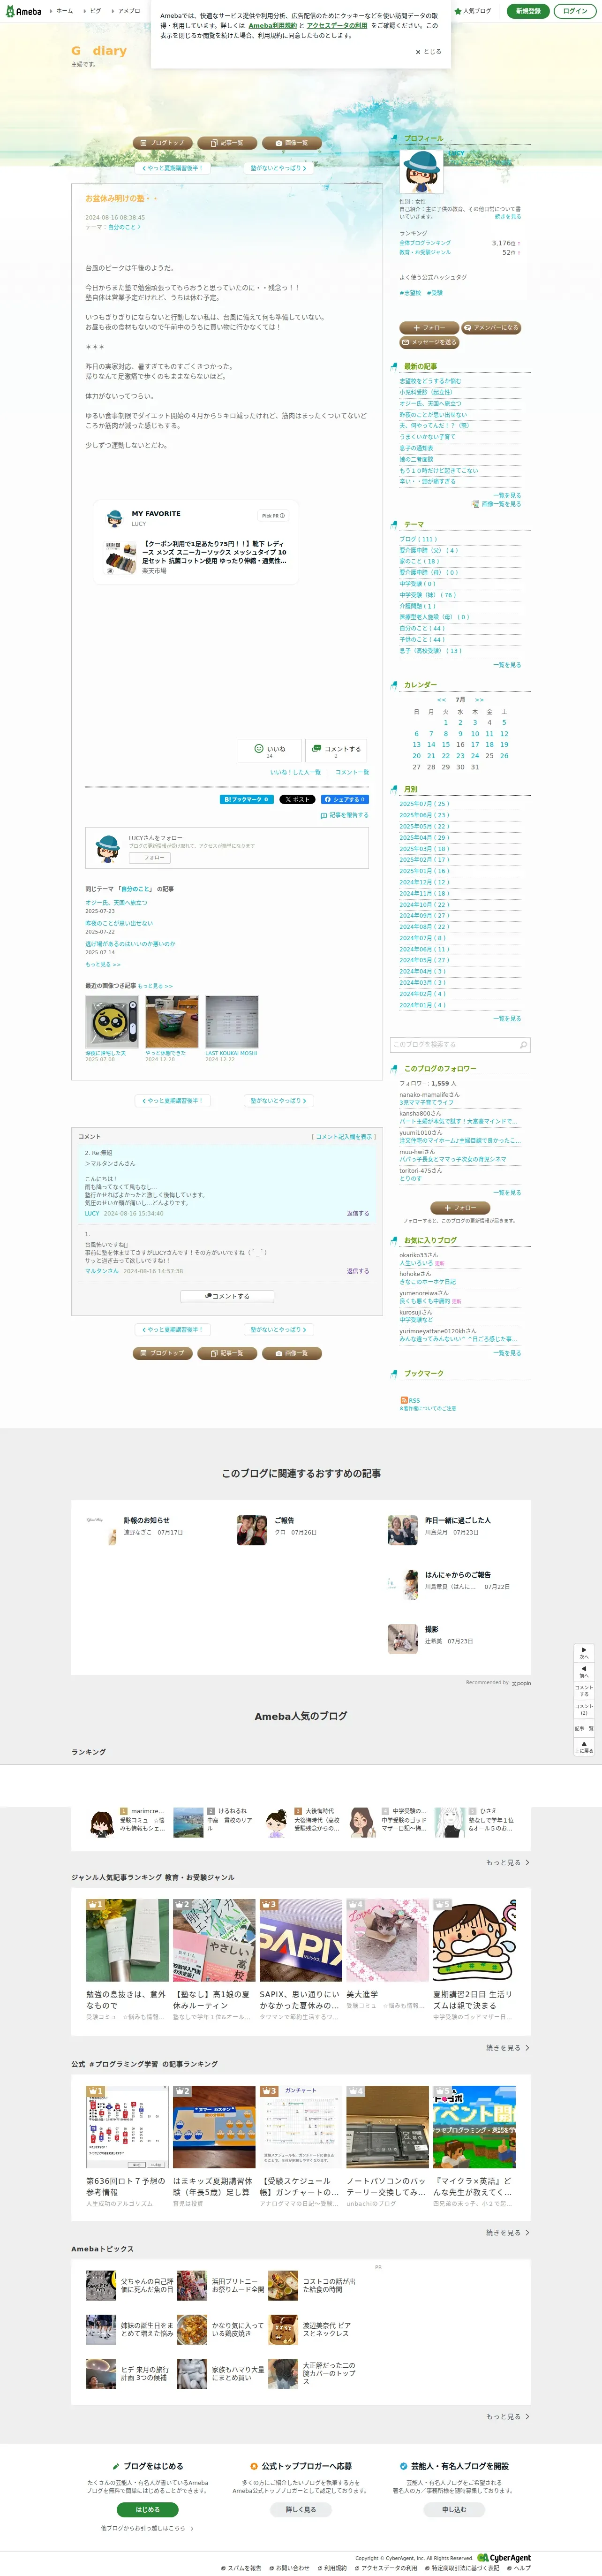Click フォロー button in LUCY follow box

(x=150, y=857)
